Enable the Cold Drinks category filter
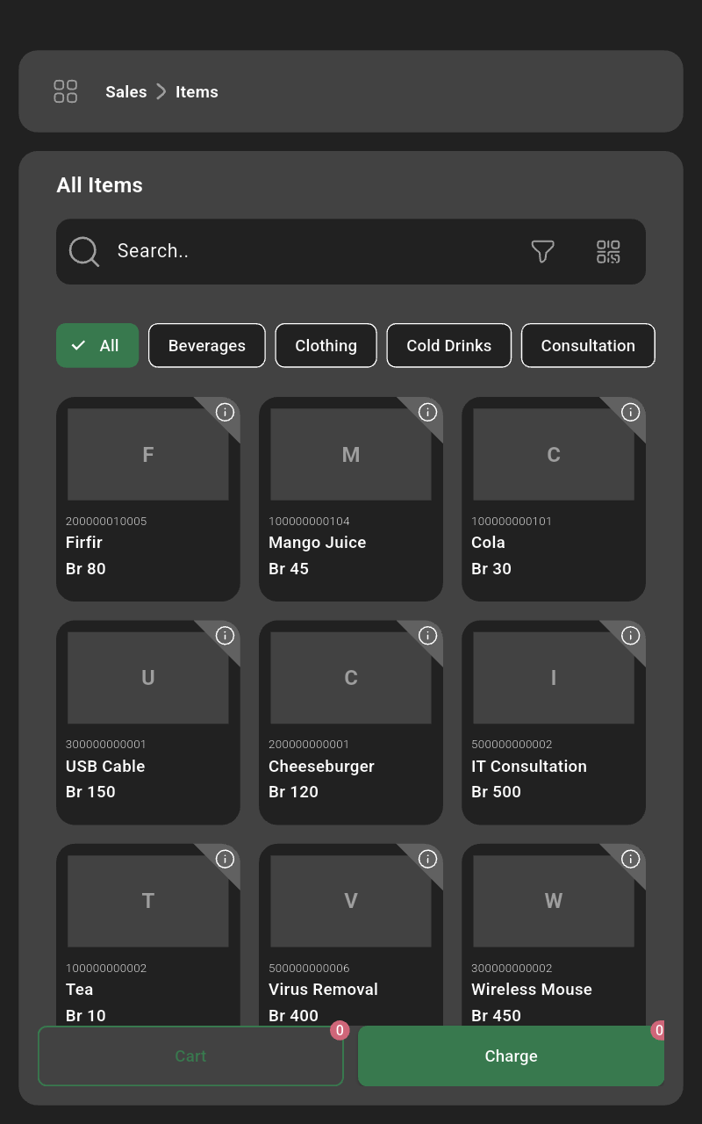Image resolution: width=702 pixels, height=1124 pixels. 449,345
